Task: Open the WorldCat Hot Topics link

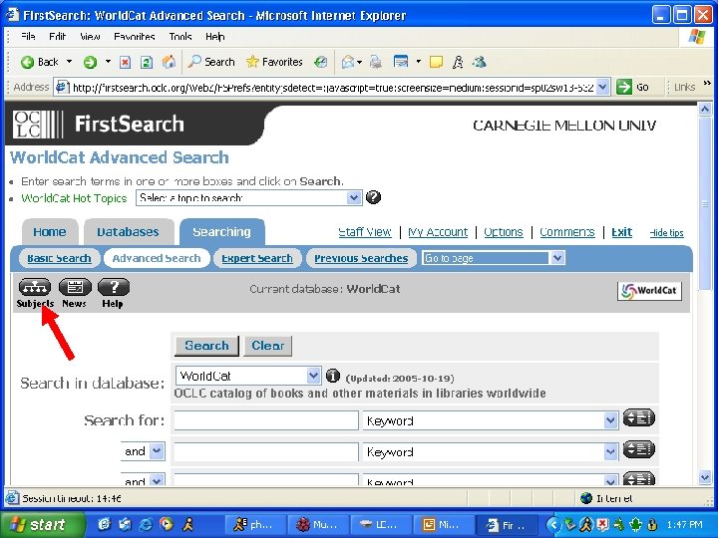Action: point(74,198)
